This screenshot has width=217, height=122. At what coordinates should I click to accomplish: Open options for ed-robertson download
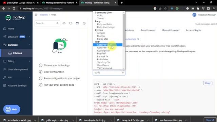(x=35, y=120)
